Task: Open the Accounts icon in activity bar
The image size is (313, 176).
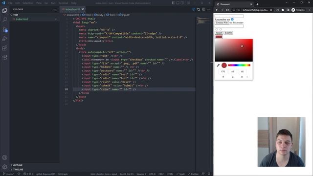Action: pos(4,157)
